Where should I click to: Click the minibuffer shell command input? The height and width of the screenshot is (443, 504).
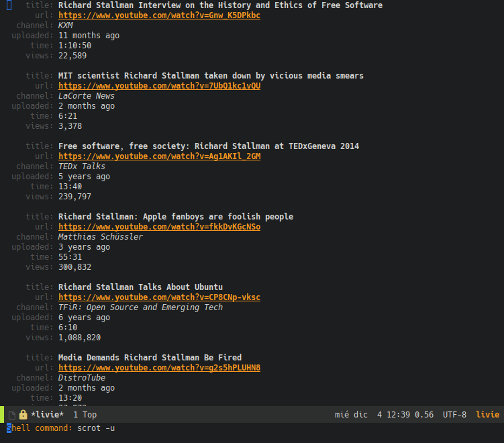[x=96, y=428]
